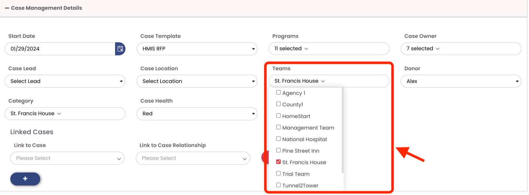
Task: Select the Trial Team checkbox
Action: point(279,173)
